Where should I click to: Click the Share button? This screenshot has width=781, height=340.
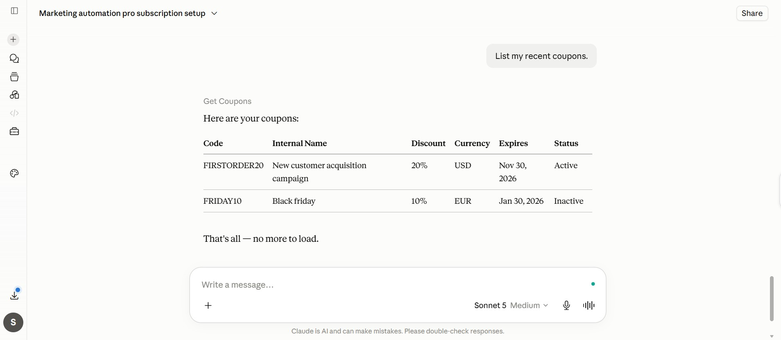752,13
